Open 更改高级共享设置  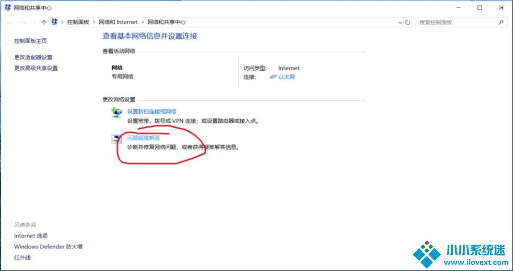click(x=36, y=69)
